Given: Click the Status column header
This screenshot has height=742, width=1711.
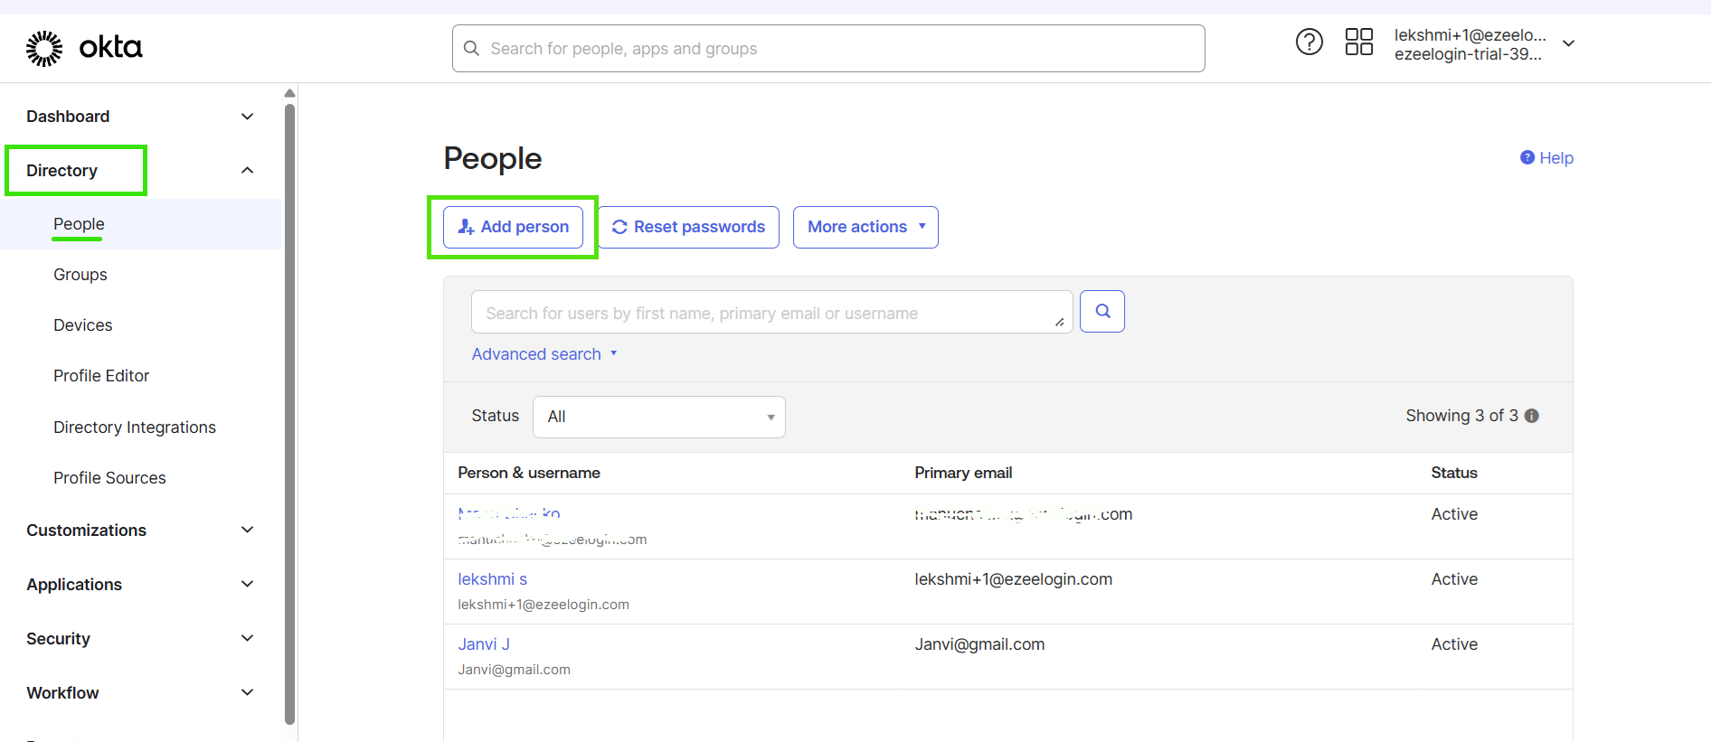Looking at the screenshot, I should pos(1454,473).
